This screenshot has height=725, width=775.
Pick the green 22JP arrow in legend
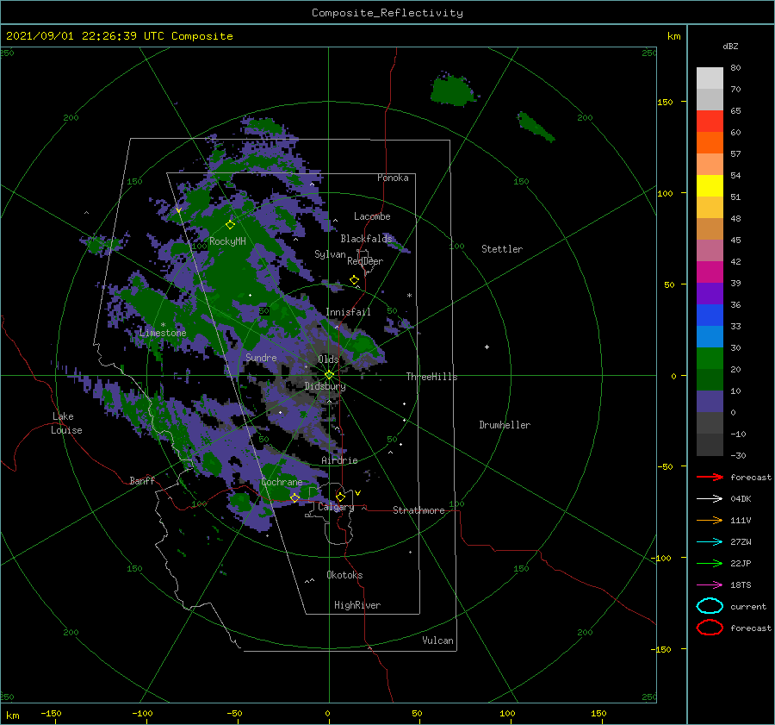(x=710, y=563)
